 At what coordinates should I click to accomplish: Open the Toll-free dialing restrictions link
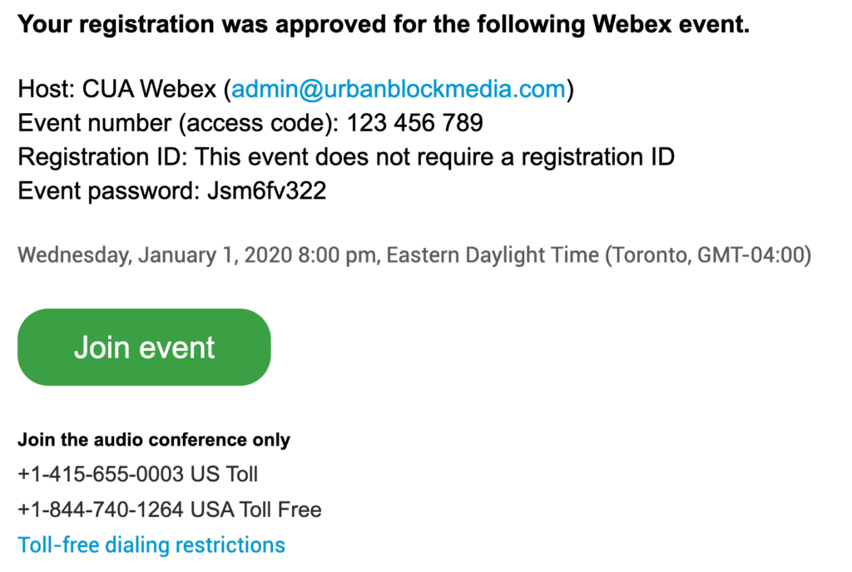(151, 545)
